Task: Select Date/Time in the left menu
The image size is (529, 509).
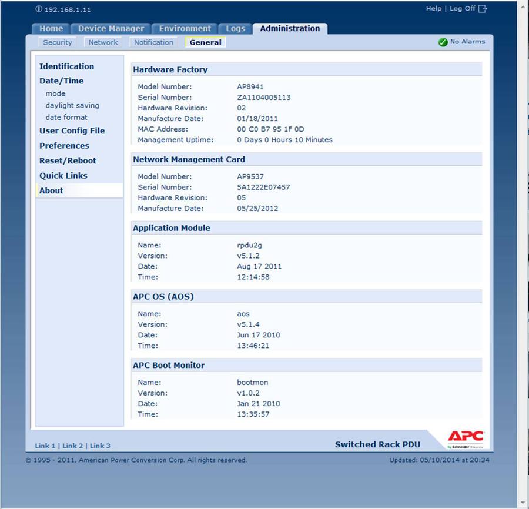Action: pos(61,81)
